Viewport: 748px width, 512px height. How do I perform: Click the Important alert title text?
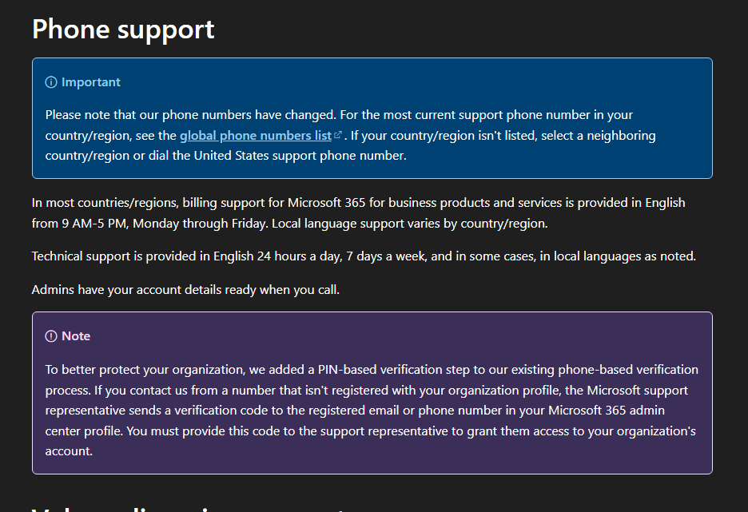[x=90, y=82]
